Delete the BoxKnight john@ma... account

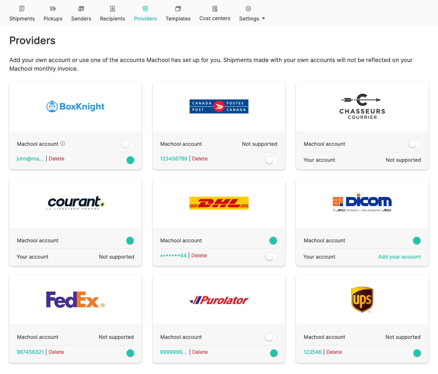pos(57,159)
